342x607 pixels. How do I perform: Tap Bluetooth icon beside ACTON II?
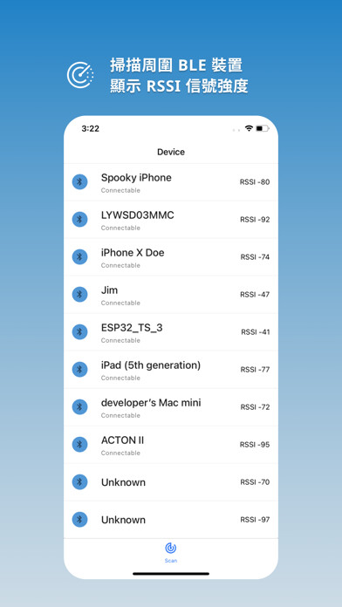tap(79, 445)
